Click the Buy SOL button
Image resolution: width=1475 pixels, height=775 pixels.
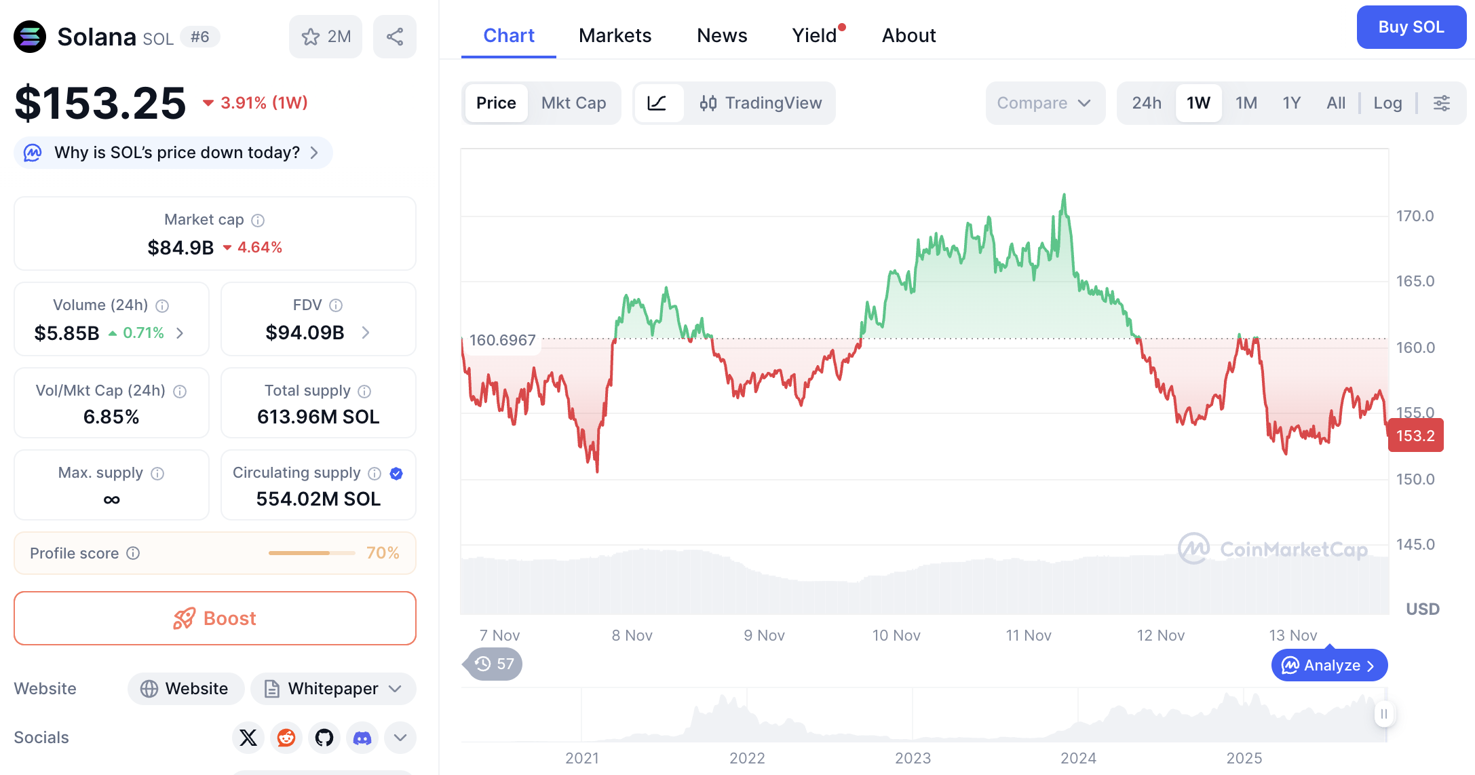[1411, 27]
